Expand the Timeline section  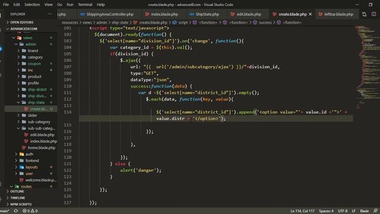tap(31, 198)
